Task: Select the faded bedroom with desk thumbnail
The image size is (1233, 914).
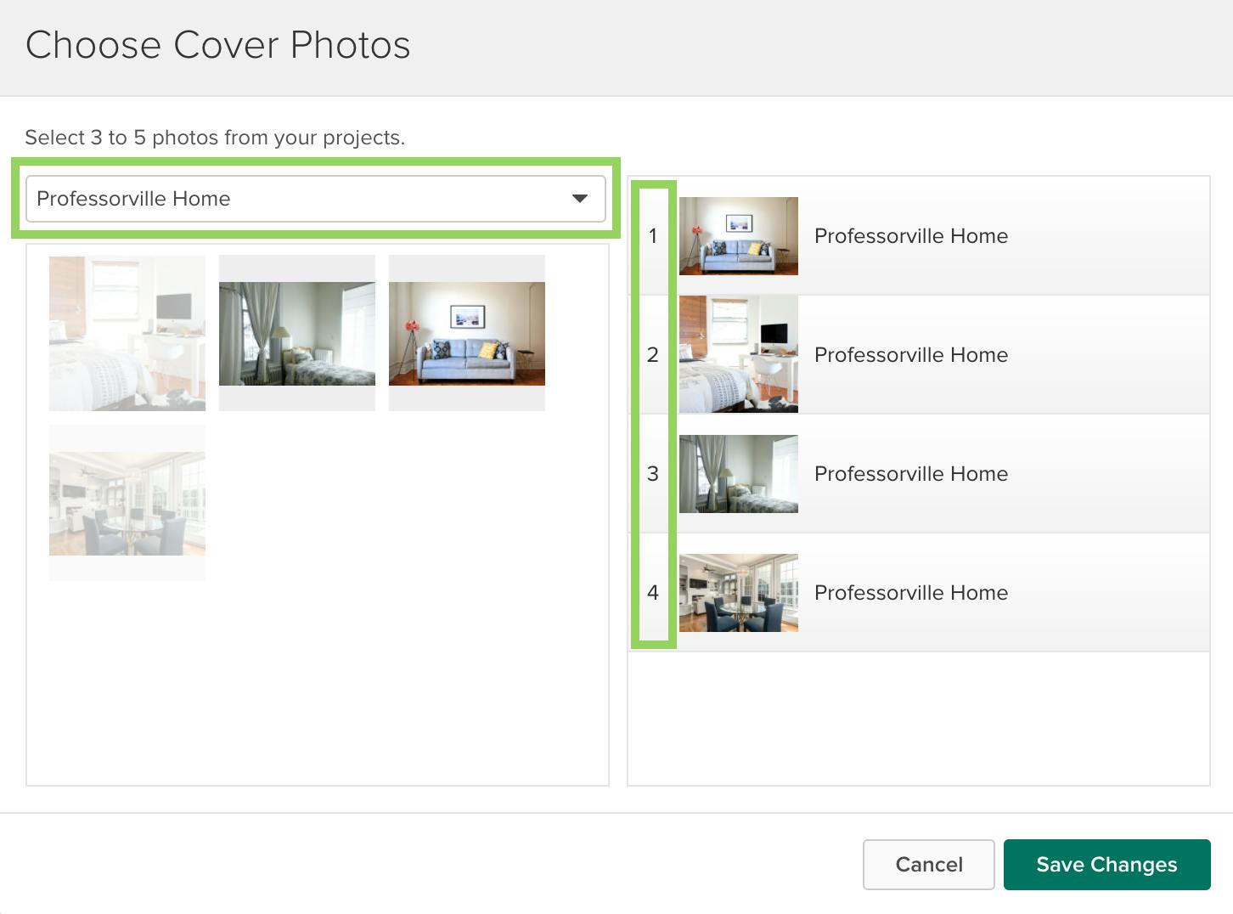Action: (x=127, y=333)
